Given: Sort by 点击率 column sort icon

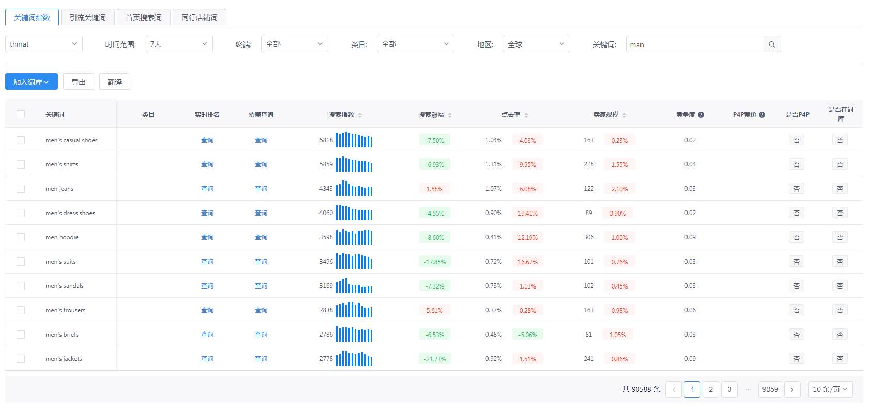Looking at the screenshot, I should [526, 115].
